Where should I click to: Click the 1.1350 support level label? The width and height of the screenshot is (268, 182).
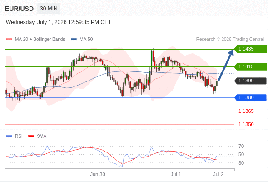coord(246,124)
